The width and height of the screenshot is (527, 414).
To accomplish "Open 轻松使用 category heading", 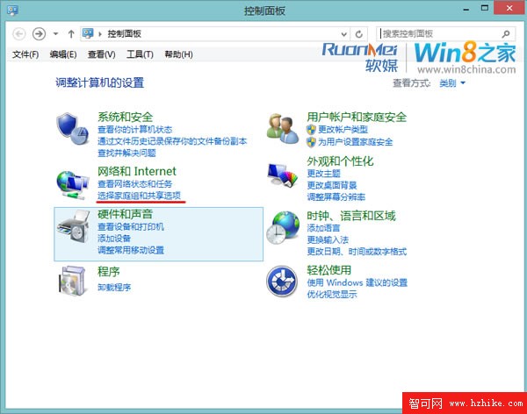I will click(x=329, y=270).
